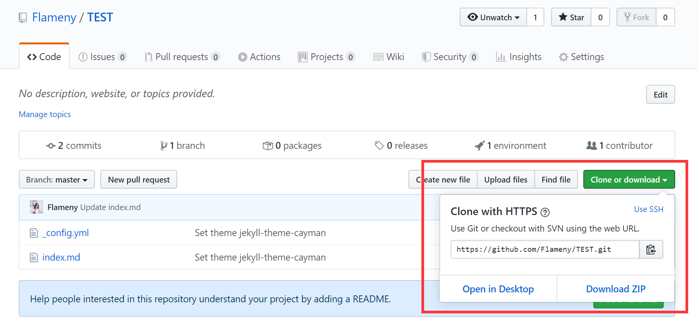Star the repository

(571, 17)
